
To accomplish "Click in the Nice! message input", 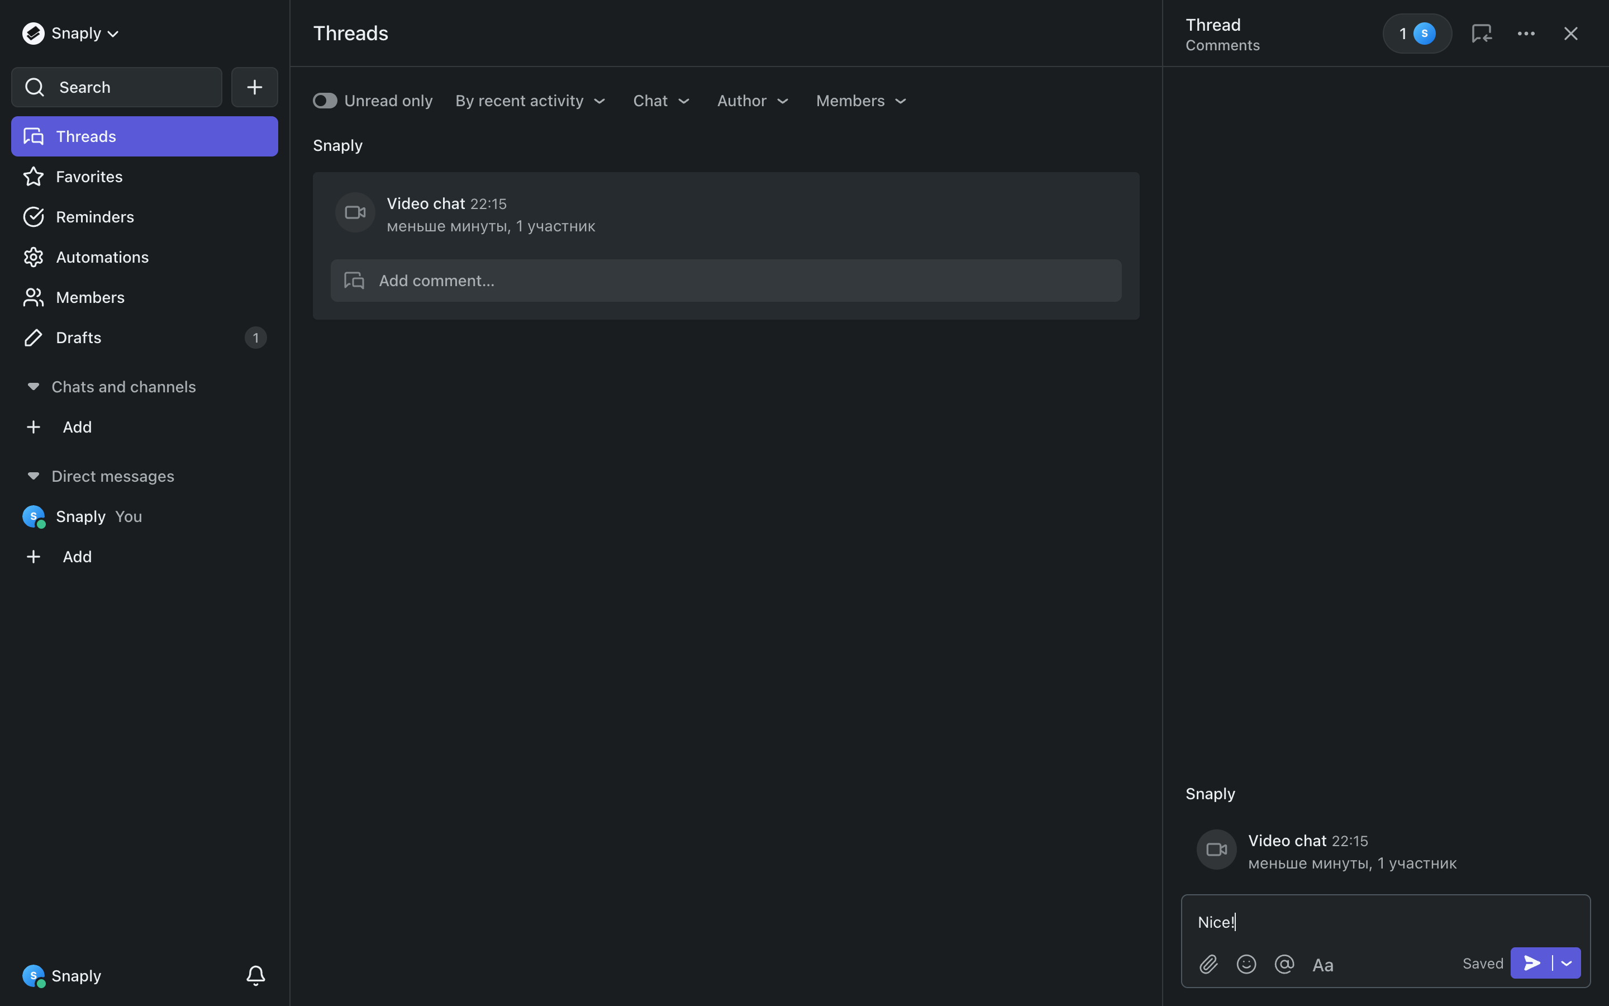I will point(1386,922).
